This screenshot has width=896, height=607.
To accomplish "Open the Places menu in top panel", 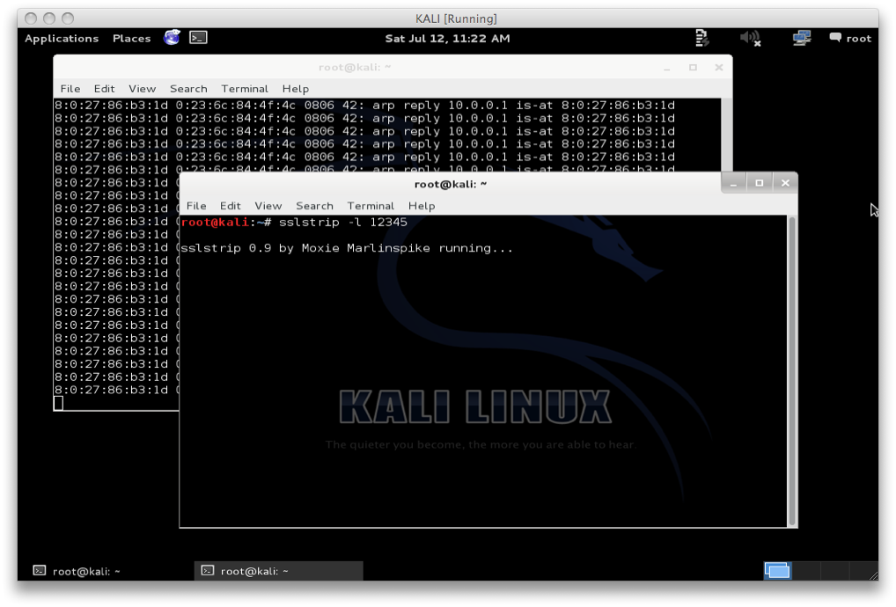I will [131, 38].
